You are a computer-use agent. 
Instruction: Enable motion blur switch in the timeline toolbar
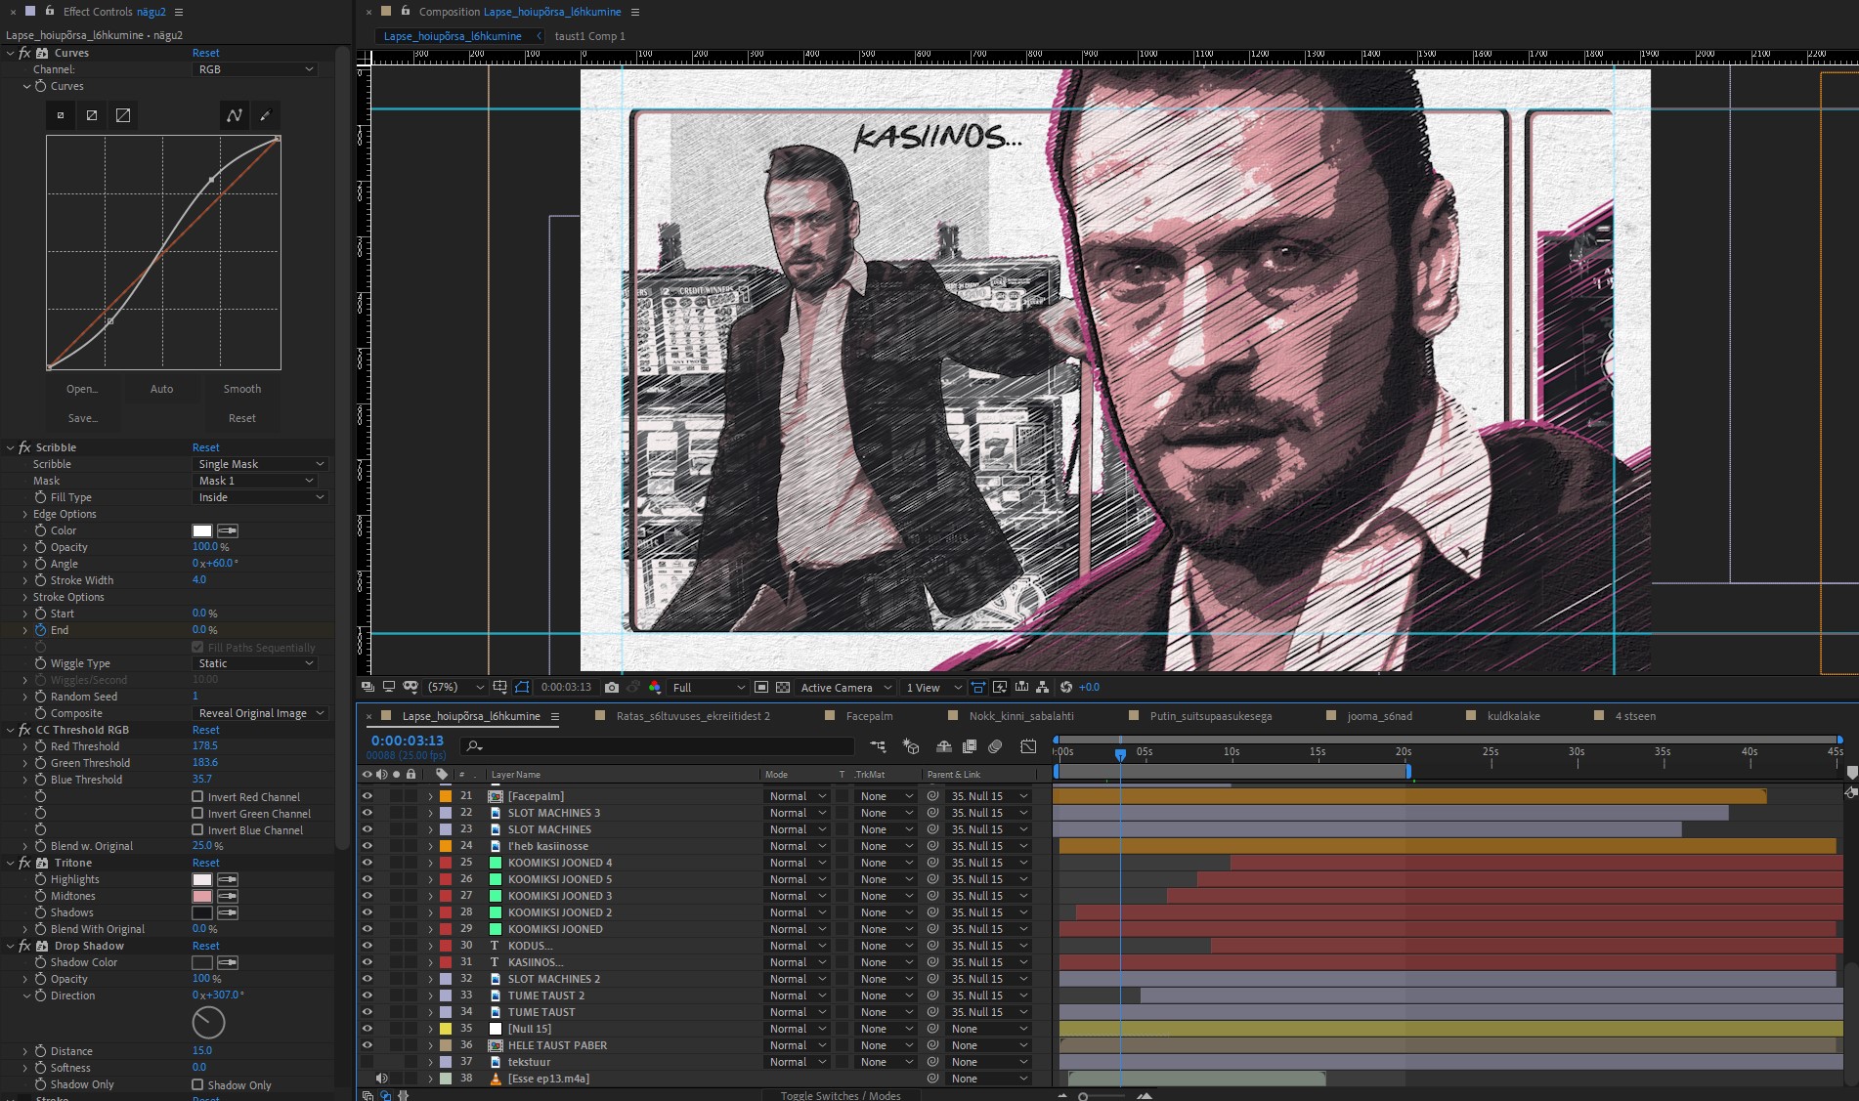pyautogui.click(x=995, y=746)
